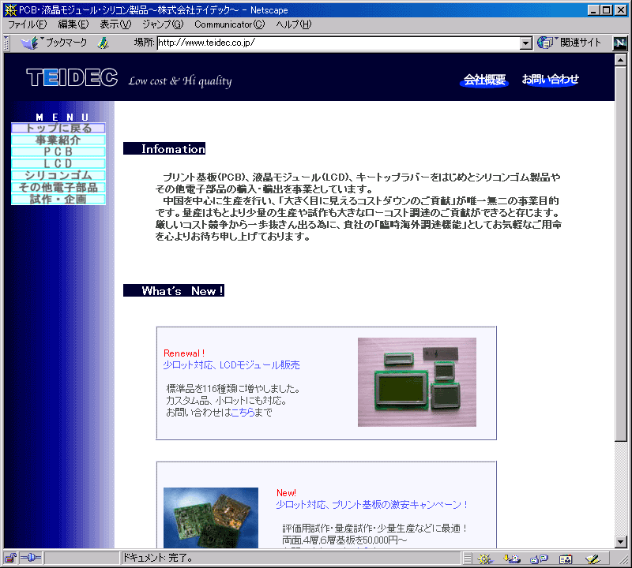Screen dimensions: 632x568
Task: Open the ファイル(F) menu
Action: click(28, 24)
